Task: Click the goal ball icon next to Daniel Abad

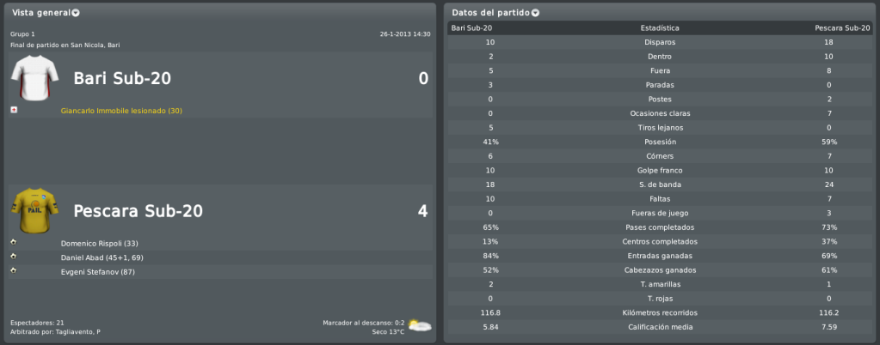Action: 14,256
